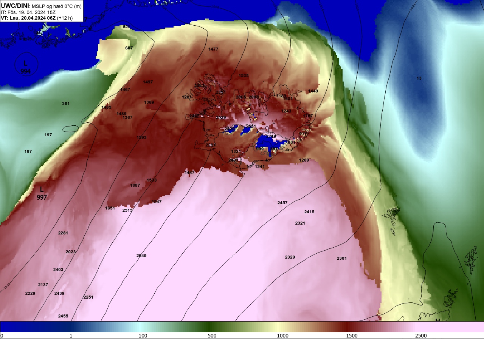Select the L 997 low-pressure marker
The width and height of the screenshot is (484, 339).
point(42,193)
